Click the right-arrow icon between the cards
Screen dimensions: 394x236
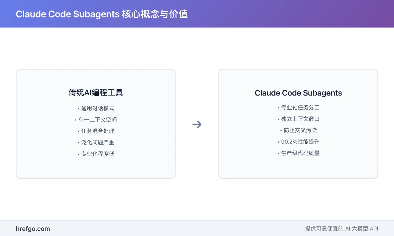pyautogui.click(x=197, y=124)
